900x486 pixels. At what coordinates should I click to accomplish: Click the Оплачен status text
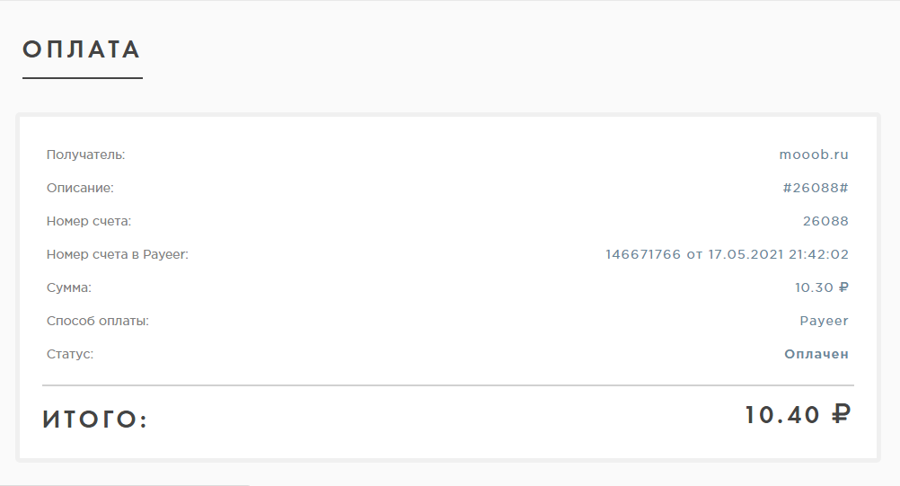[816, 354]
